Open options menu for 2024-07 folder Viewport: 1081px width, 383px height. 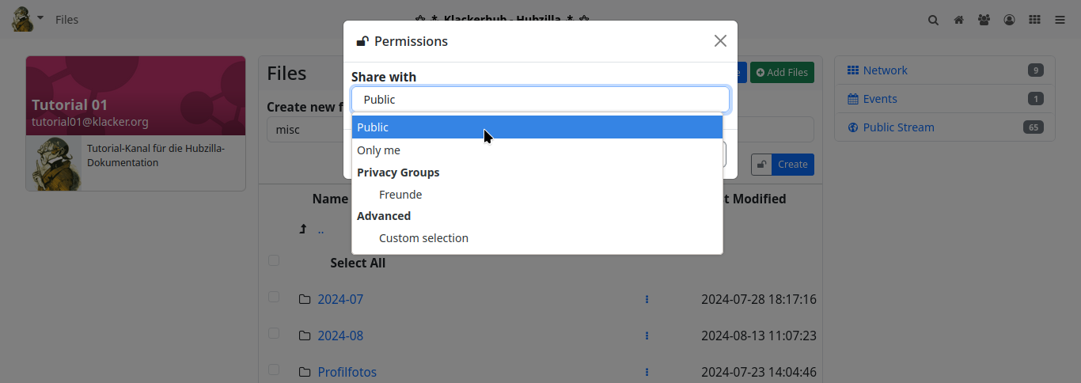(x=647, y=299)
